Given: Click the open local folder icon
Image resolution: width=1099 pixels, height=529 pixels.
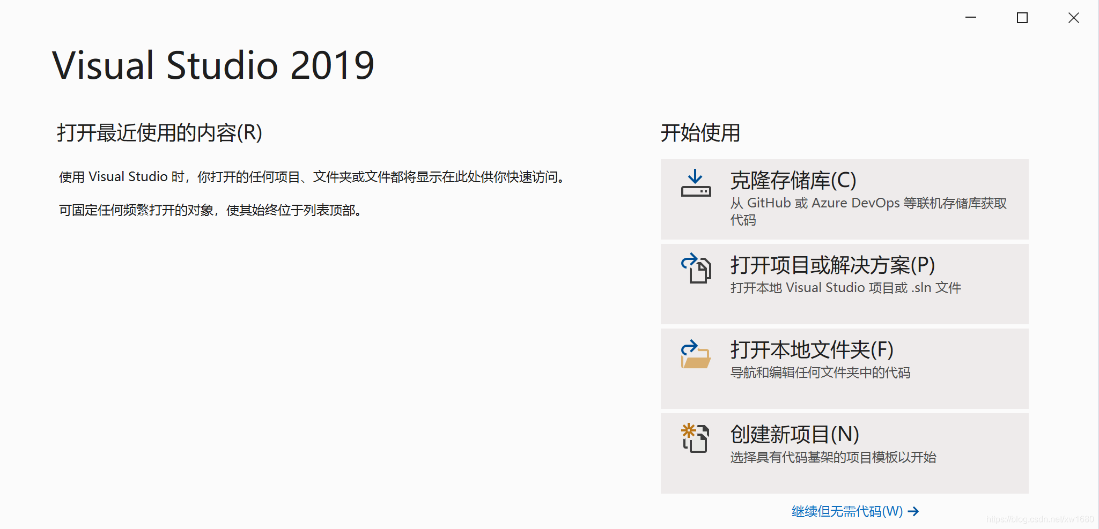Looking at the screenshot, I should (x=696, y=354).
